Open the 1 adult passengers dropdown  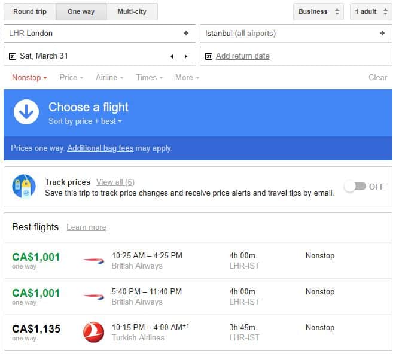(371, 12)
